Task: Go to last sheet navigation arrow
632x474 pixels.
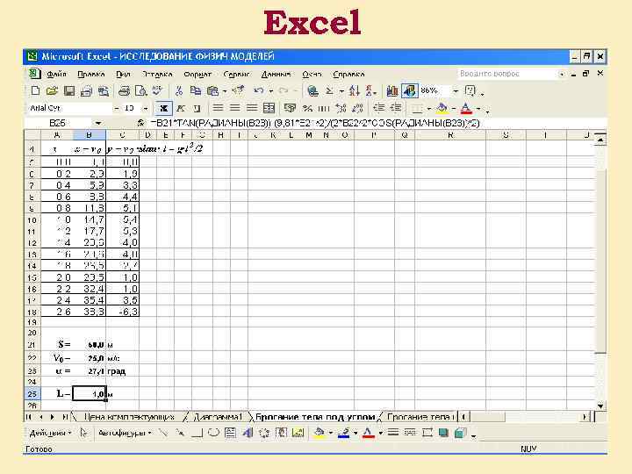Action: 64,417
